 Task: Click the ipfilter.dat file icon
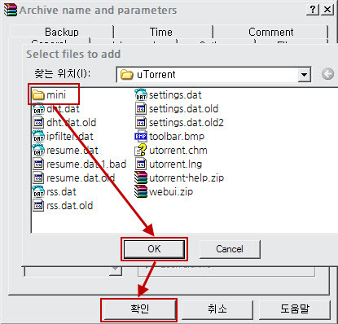[38, 137]
